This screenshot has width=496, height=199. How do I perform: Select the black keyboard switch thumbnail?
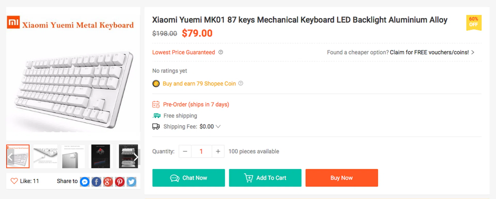coord(100,156)
